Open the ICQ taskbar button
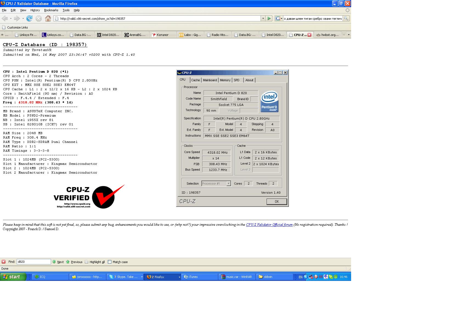474x316 pixels. point(50,277)
